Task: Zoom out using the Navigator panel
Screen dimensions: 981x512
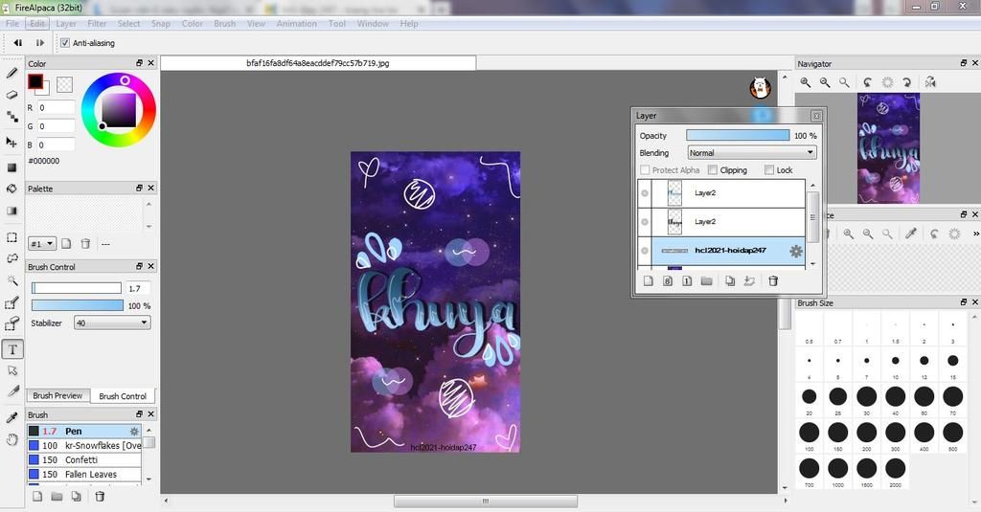Action: [825, 82]
